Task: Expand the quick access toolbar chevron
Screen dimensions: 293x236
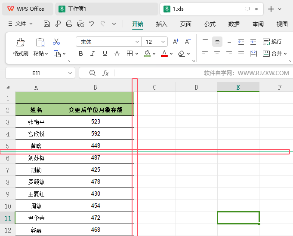Action: point(114,24)
